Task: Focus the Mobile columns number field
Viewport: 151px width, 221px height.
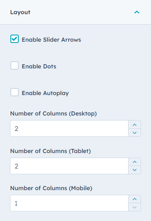Action: point(69,203)
